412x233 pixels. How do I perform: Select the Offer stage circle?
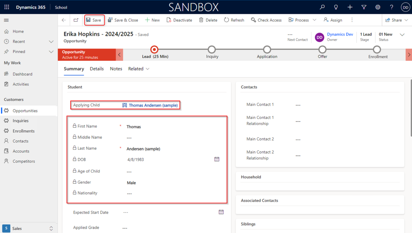click(x=322, y=49)
